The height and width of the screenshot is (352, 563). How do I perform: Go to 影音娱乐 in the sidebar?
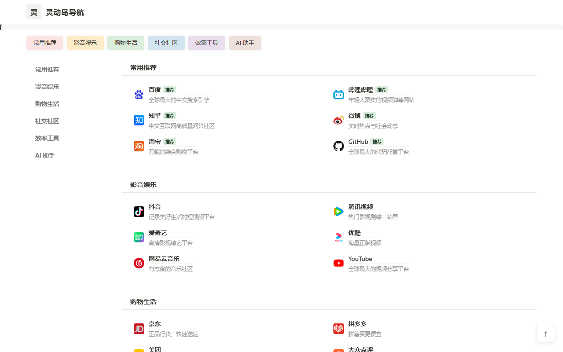[x=47, y=87]
